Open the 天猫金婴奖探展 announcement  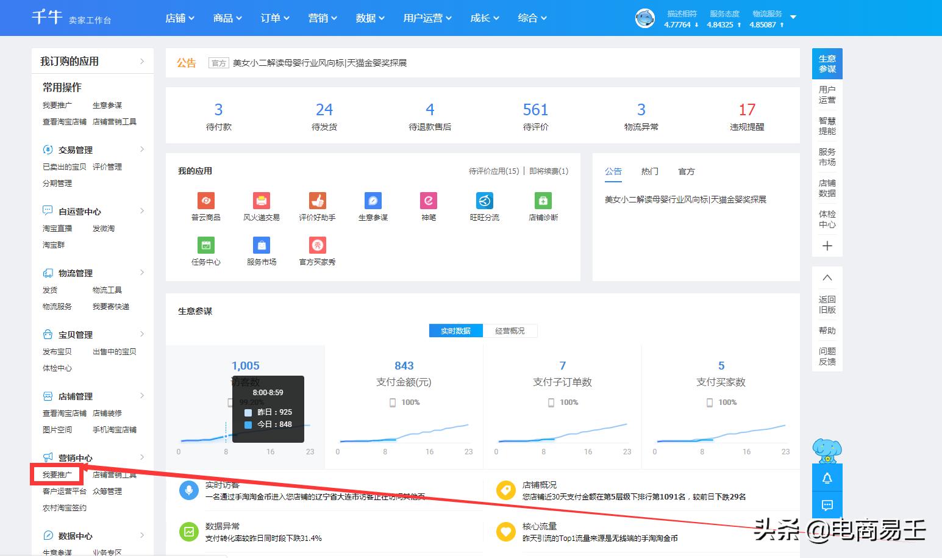click(319, 62)
